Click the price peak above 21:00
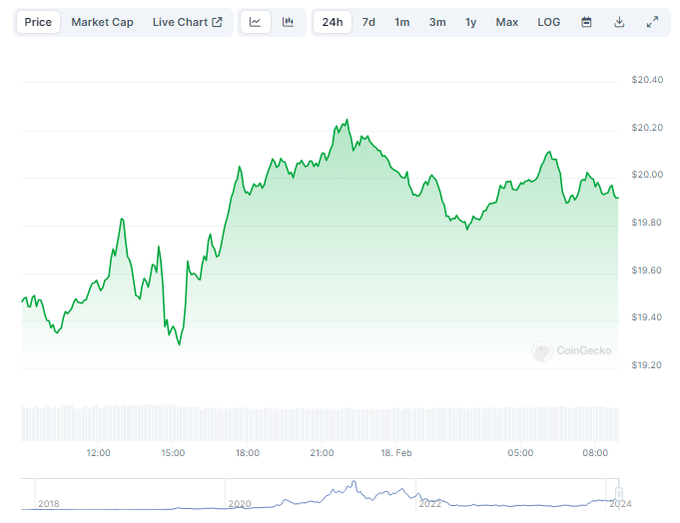Viewport: 680px width, 523px height. coord(346,121)
